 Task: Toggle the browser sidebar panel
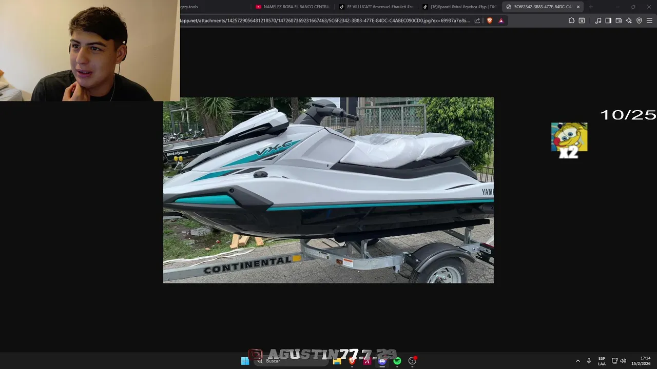[x=608, y=20]
